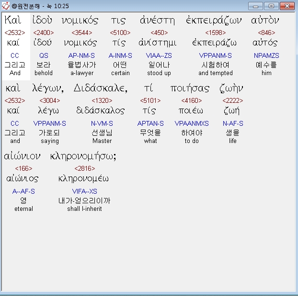Viewport: 298px width, 296px height.
Task: Click the English gloss "him"
Action: coord(266,73)
